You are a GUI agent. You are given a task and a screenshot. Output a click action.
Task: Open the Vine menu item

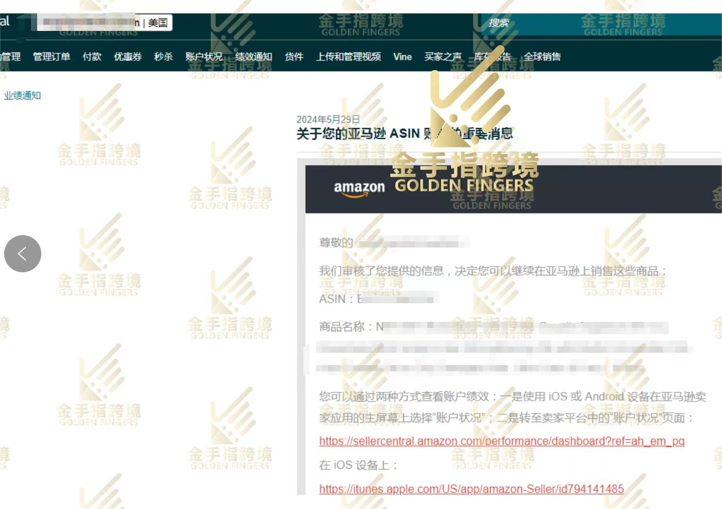(403, 57)
